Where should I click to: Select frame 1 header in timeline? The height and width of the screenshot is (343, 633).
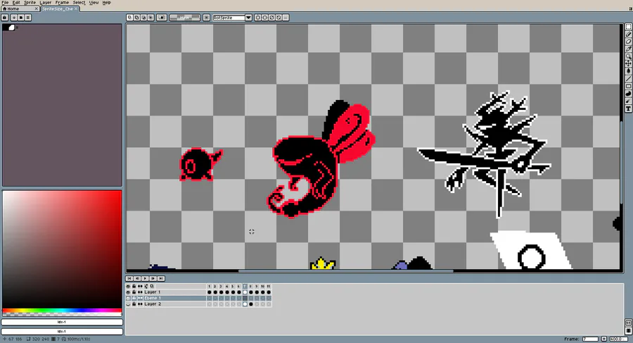pyautogui.click(x=209, y=286)
